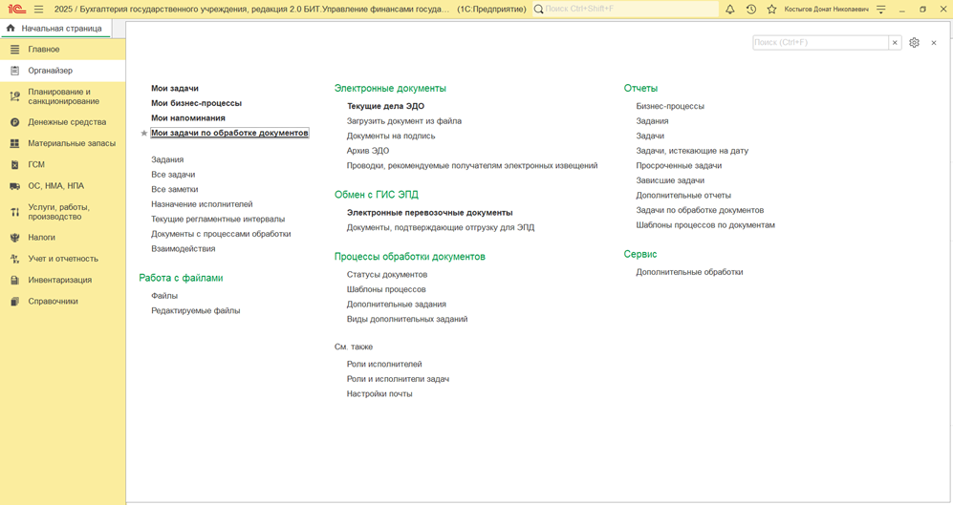Click the magnifier icon in global search
Viewport: 953px width, 505px height.
538,10
